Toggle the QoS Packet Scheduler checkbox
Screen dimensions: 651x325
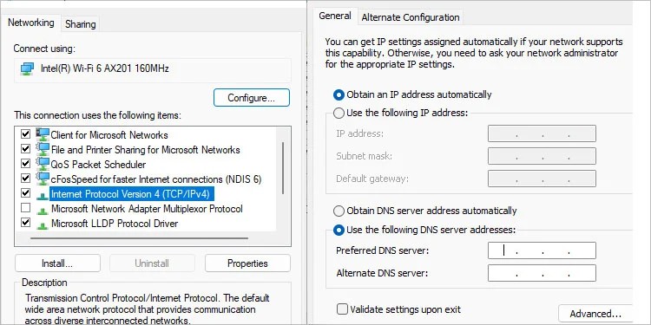click(x=26, y=163)
